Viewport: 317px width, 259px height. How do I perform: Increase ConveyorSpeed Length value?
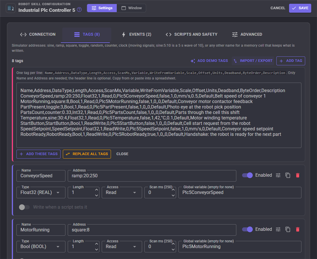point(97,190)
